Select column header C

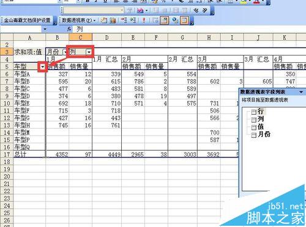81,37
